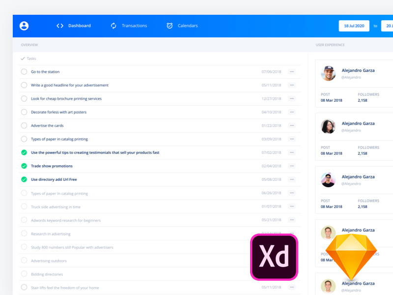393x295 pixels.
Task: Click the sync icon next to Transactions
Action: click(x=113, y=26)
